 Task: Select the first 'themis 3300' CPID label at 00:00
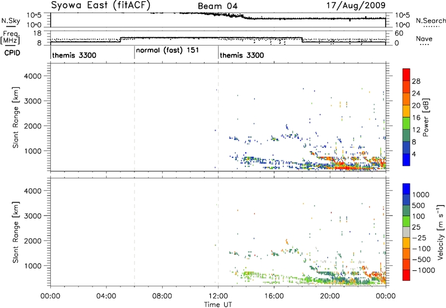[x=74, y=55]
